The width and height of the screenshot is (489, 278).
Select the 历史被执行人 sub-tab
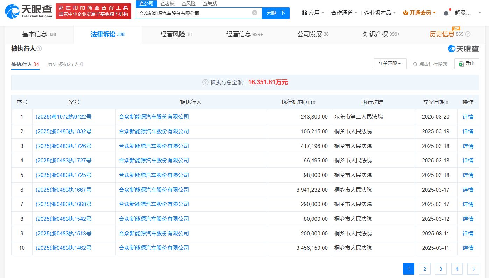[65, 64]
